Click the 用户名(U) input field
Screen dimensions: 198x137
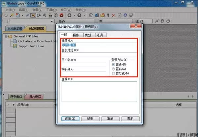click(84, 64)
